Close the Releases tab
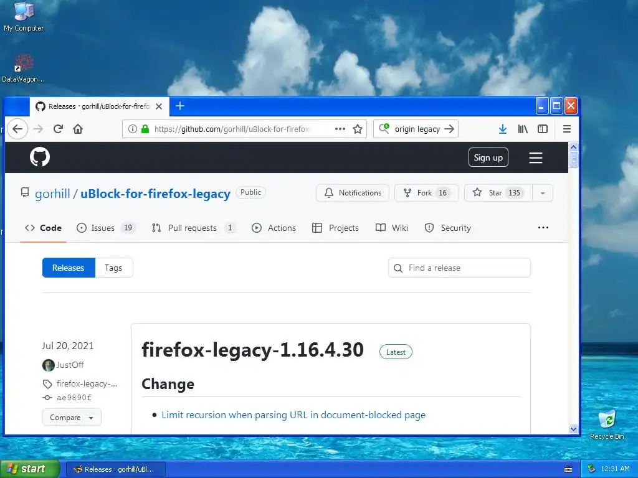The height and width of the screenshot is (478, 638). (x=159, y=106)
